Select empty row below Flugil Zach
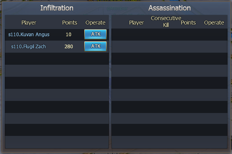Viewport: 232px width, 154px height. point(57,59)
